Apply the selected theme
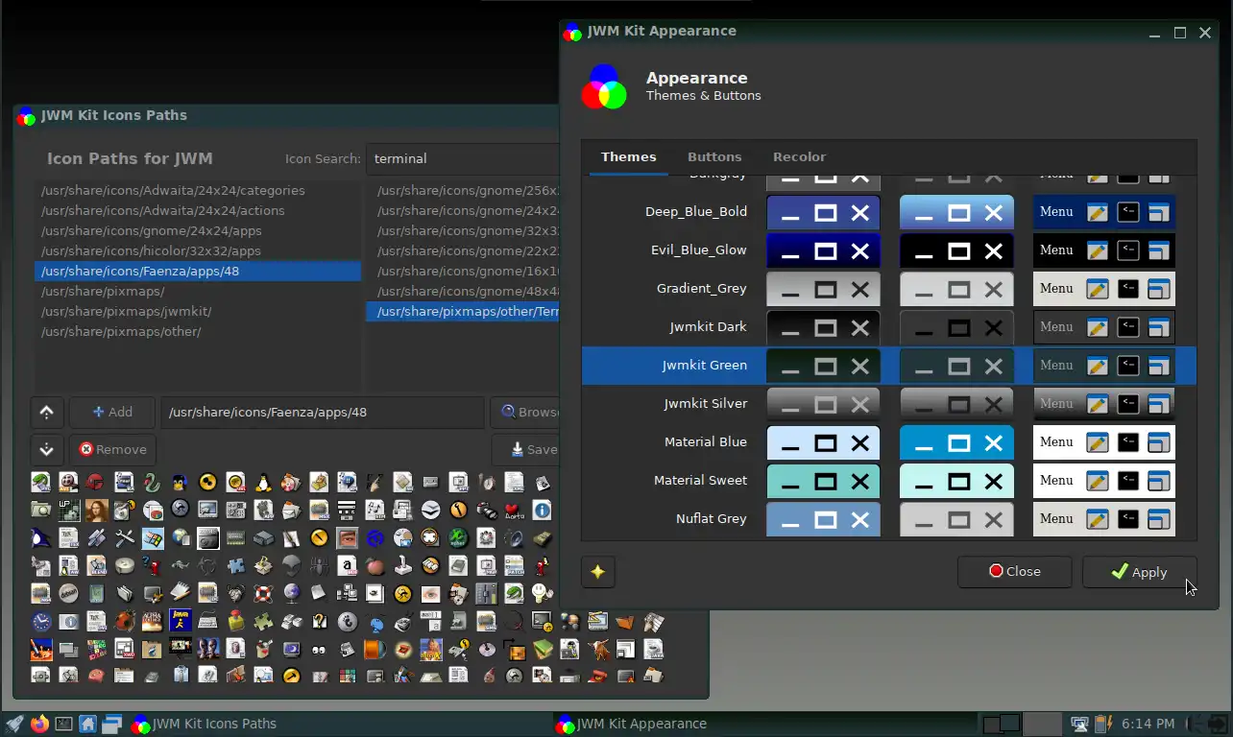1233x737 pixels. point(1139,572)
